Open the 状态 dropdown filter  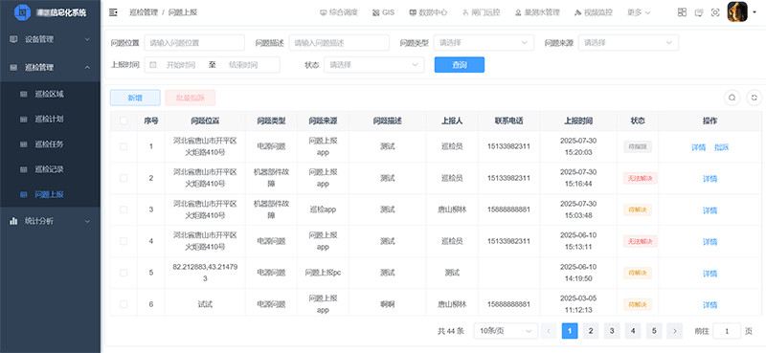point(373,65)
